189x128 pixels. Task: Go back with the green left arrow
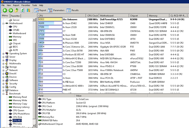(5, 10)
